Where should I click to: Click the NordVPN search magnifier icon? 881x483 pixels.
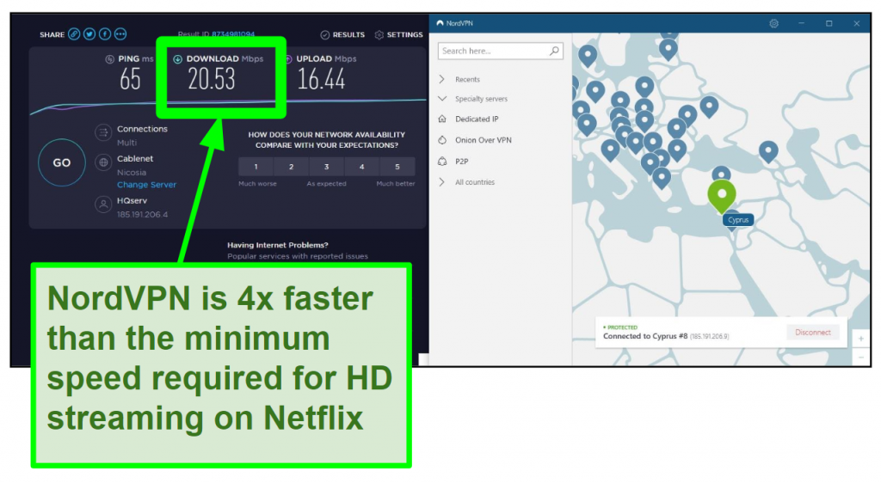pos(554,51)
